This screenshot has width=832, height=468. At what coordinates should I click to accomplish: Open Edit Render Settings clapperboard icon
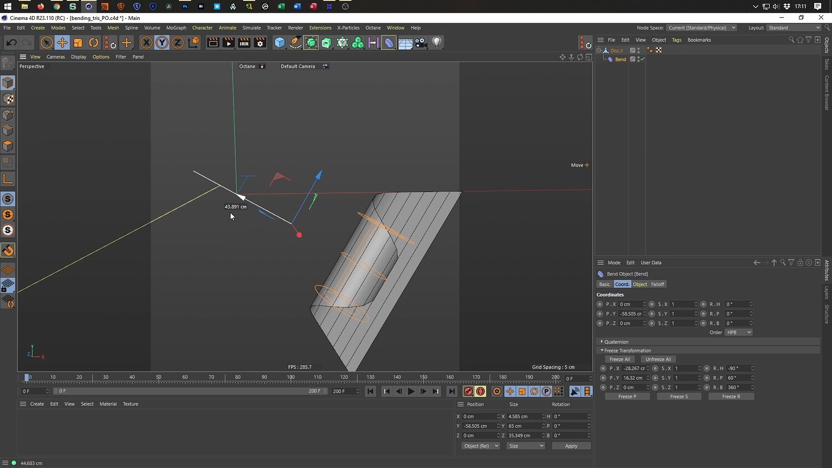[x=260, y=43]
